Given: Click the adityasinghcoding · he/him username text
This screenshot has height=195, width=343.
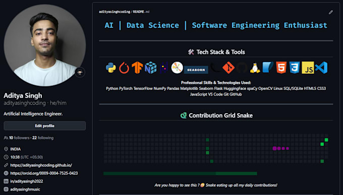Looking at the screenshot, I should [35, 103].
